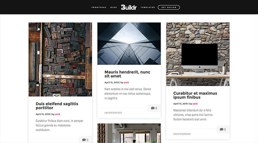Open the Templates menu item
Image resolution: width=258 pixels, height=143 pixels.
(148, 7)
